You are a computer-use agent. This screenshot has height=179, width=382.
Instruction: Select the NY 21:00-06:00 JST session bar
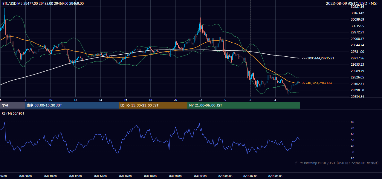(244, 105)
